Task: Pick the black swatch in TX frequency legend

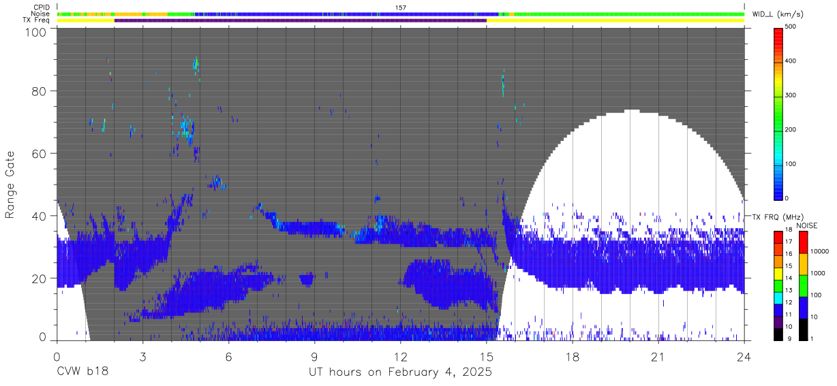Action: pos(778,334)
